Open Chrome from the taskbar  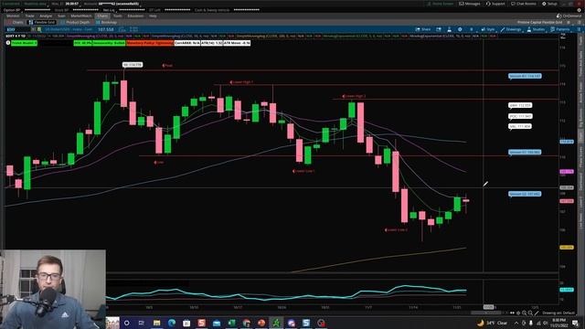247,323
